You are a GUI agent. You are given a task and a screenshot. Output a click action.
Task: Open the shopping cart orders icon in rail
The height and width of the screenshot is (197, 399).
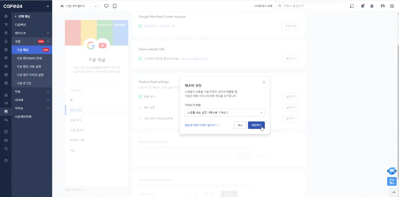pyautogui.click(x=6, y=25)
